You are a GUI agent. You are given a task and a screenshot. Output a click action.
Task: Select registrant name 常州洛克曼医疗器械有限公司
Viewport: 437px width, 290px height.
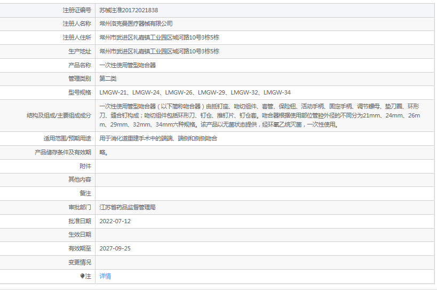point(136,23)
